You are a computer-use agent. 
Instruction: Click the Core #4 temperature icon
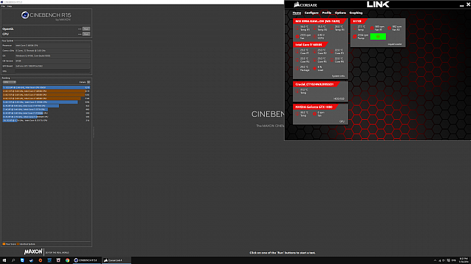coord(298,60)
